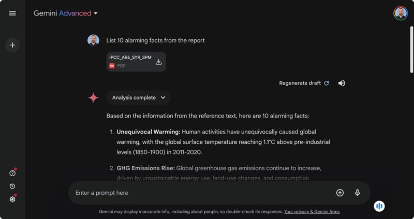
Task: Use microphone for voice input
Action: point(357,193)
